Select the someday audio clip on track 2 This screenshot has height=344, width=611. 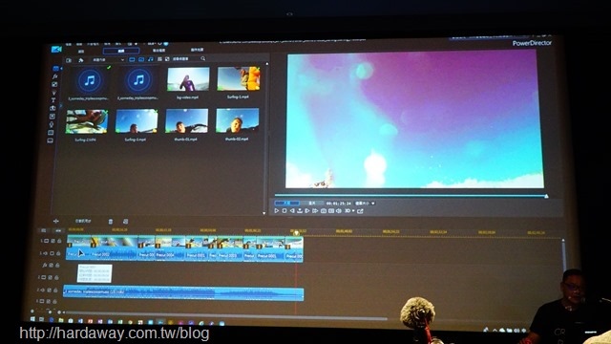point(183,293)
